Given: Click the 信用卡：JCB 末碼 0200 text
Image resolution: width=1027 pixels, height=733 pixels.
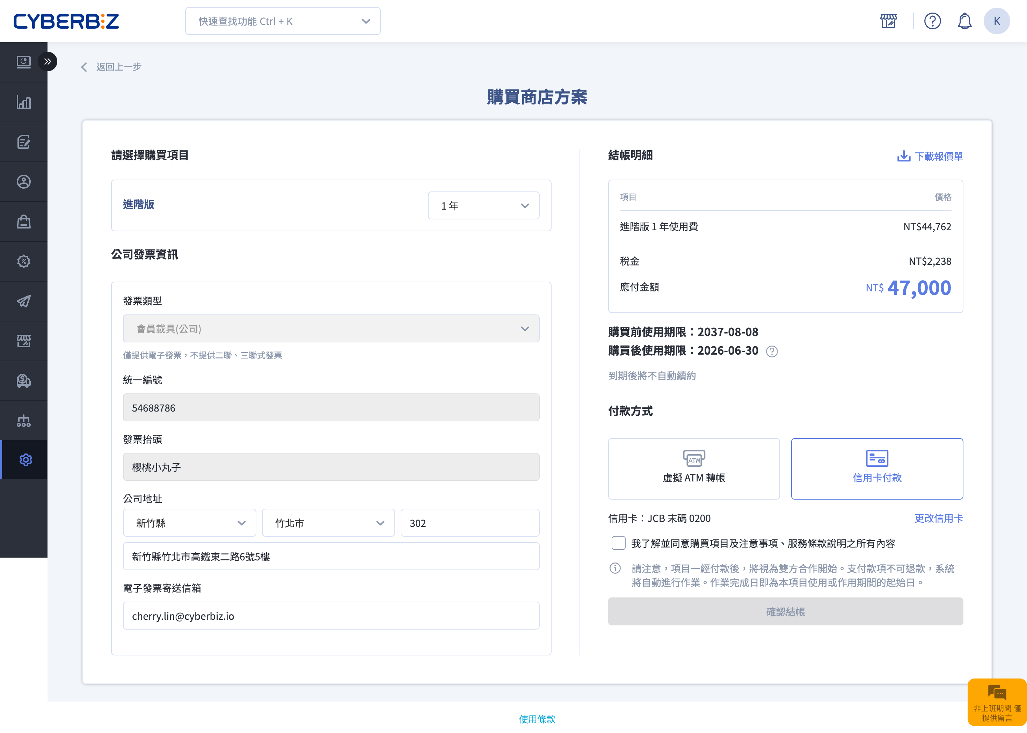Looking at the screenshot, I should [x=659, y=518].
